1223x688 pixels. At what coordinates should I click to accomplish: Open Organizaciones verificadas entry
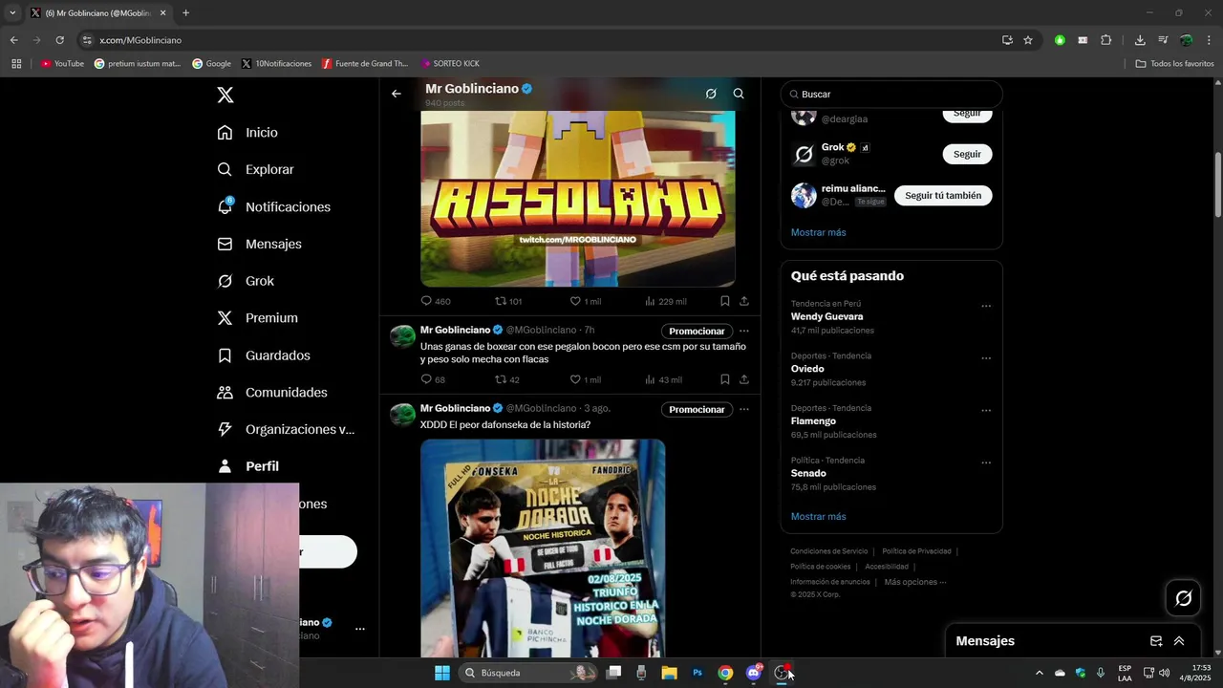point(286,429)
